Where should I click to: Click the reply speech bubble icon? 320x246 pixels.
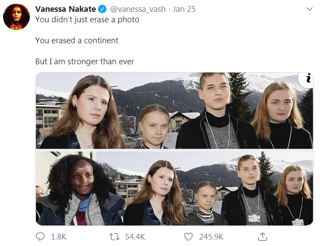coord(40,236)
